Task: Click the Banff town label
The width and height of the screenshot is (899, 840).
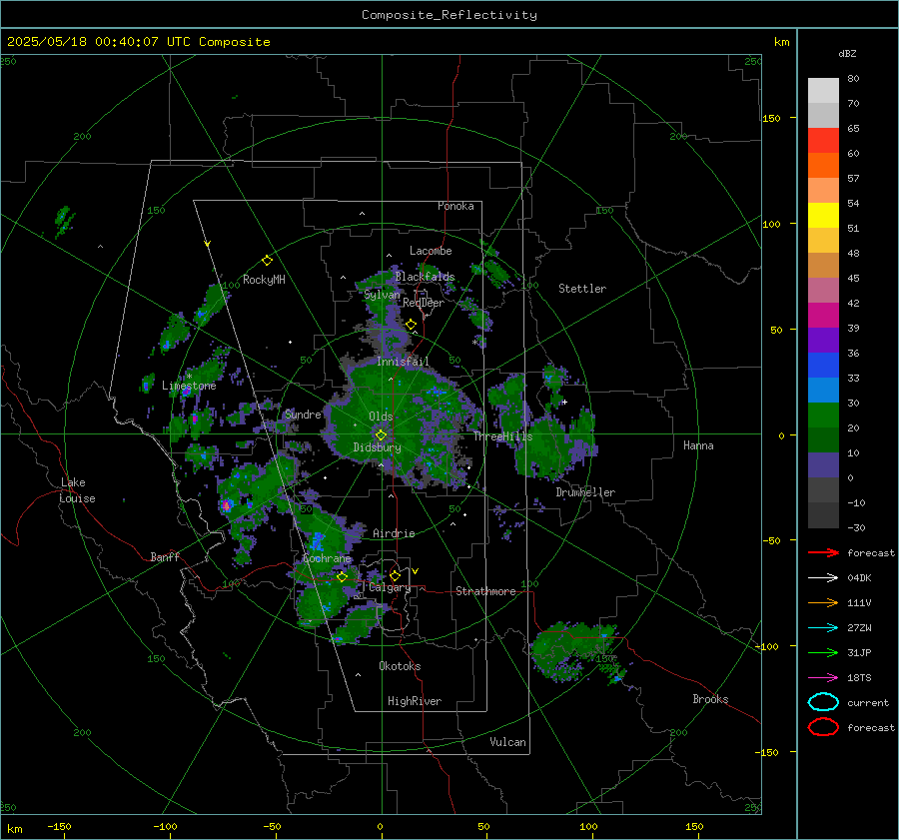Action: coord(165,556)
